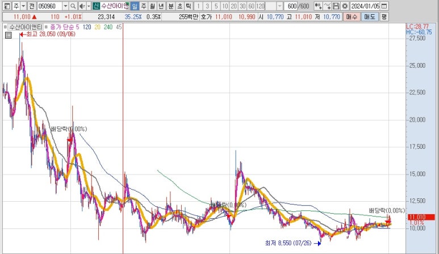Click the 매수 buy button

(x=352, y=17)
